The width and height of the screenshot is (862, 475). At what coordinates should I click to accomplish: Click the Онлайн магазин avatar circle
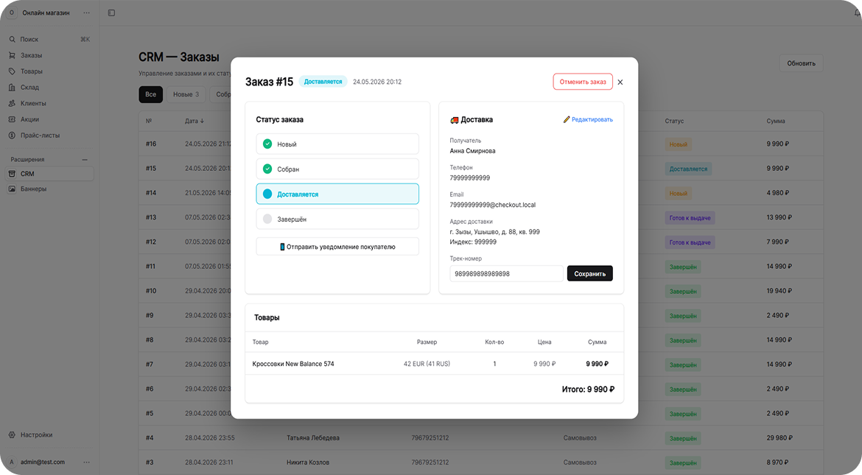point(12,13)
